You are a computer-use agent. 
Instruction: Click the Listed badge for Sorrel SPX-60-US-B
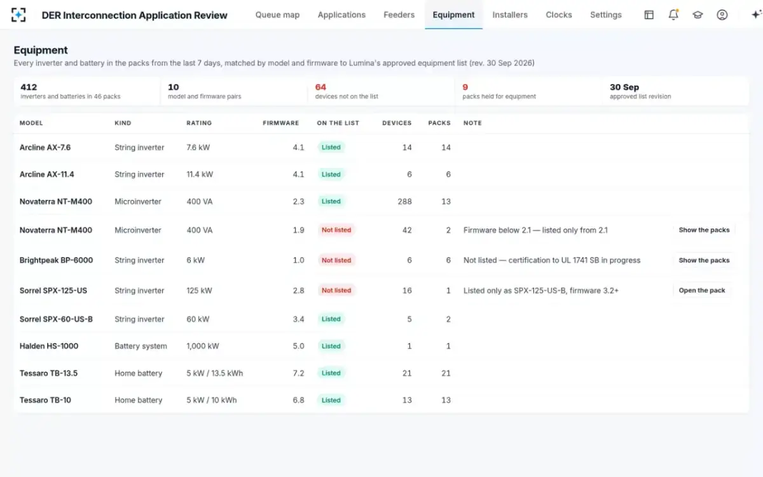(x=331, y=319)
